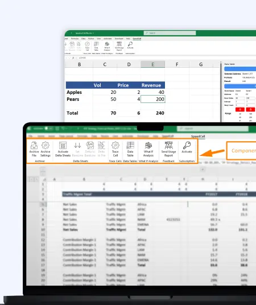Viewport: 256px width, 305px height.
Task: Open Archive Settings in laptop ribbon
Action: pos(46,149)
